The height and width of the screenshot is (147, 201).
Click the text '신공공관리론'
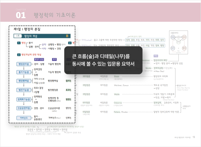tap(54, 108)
